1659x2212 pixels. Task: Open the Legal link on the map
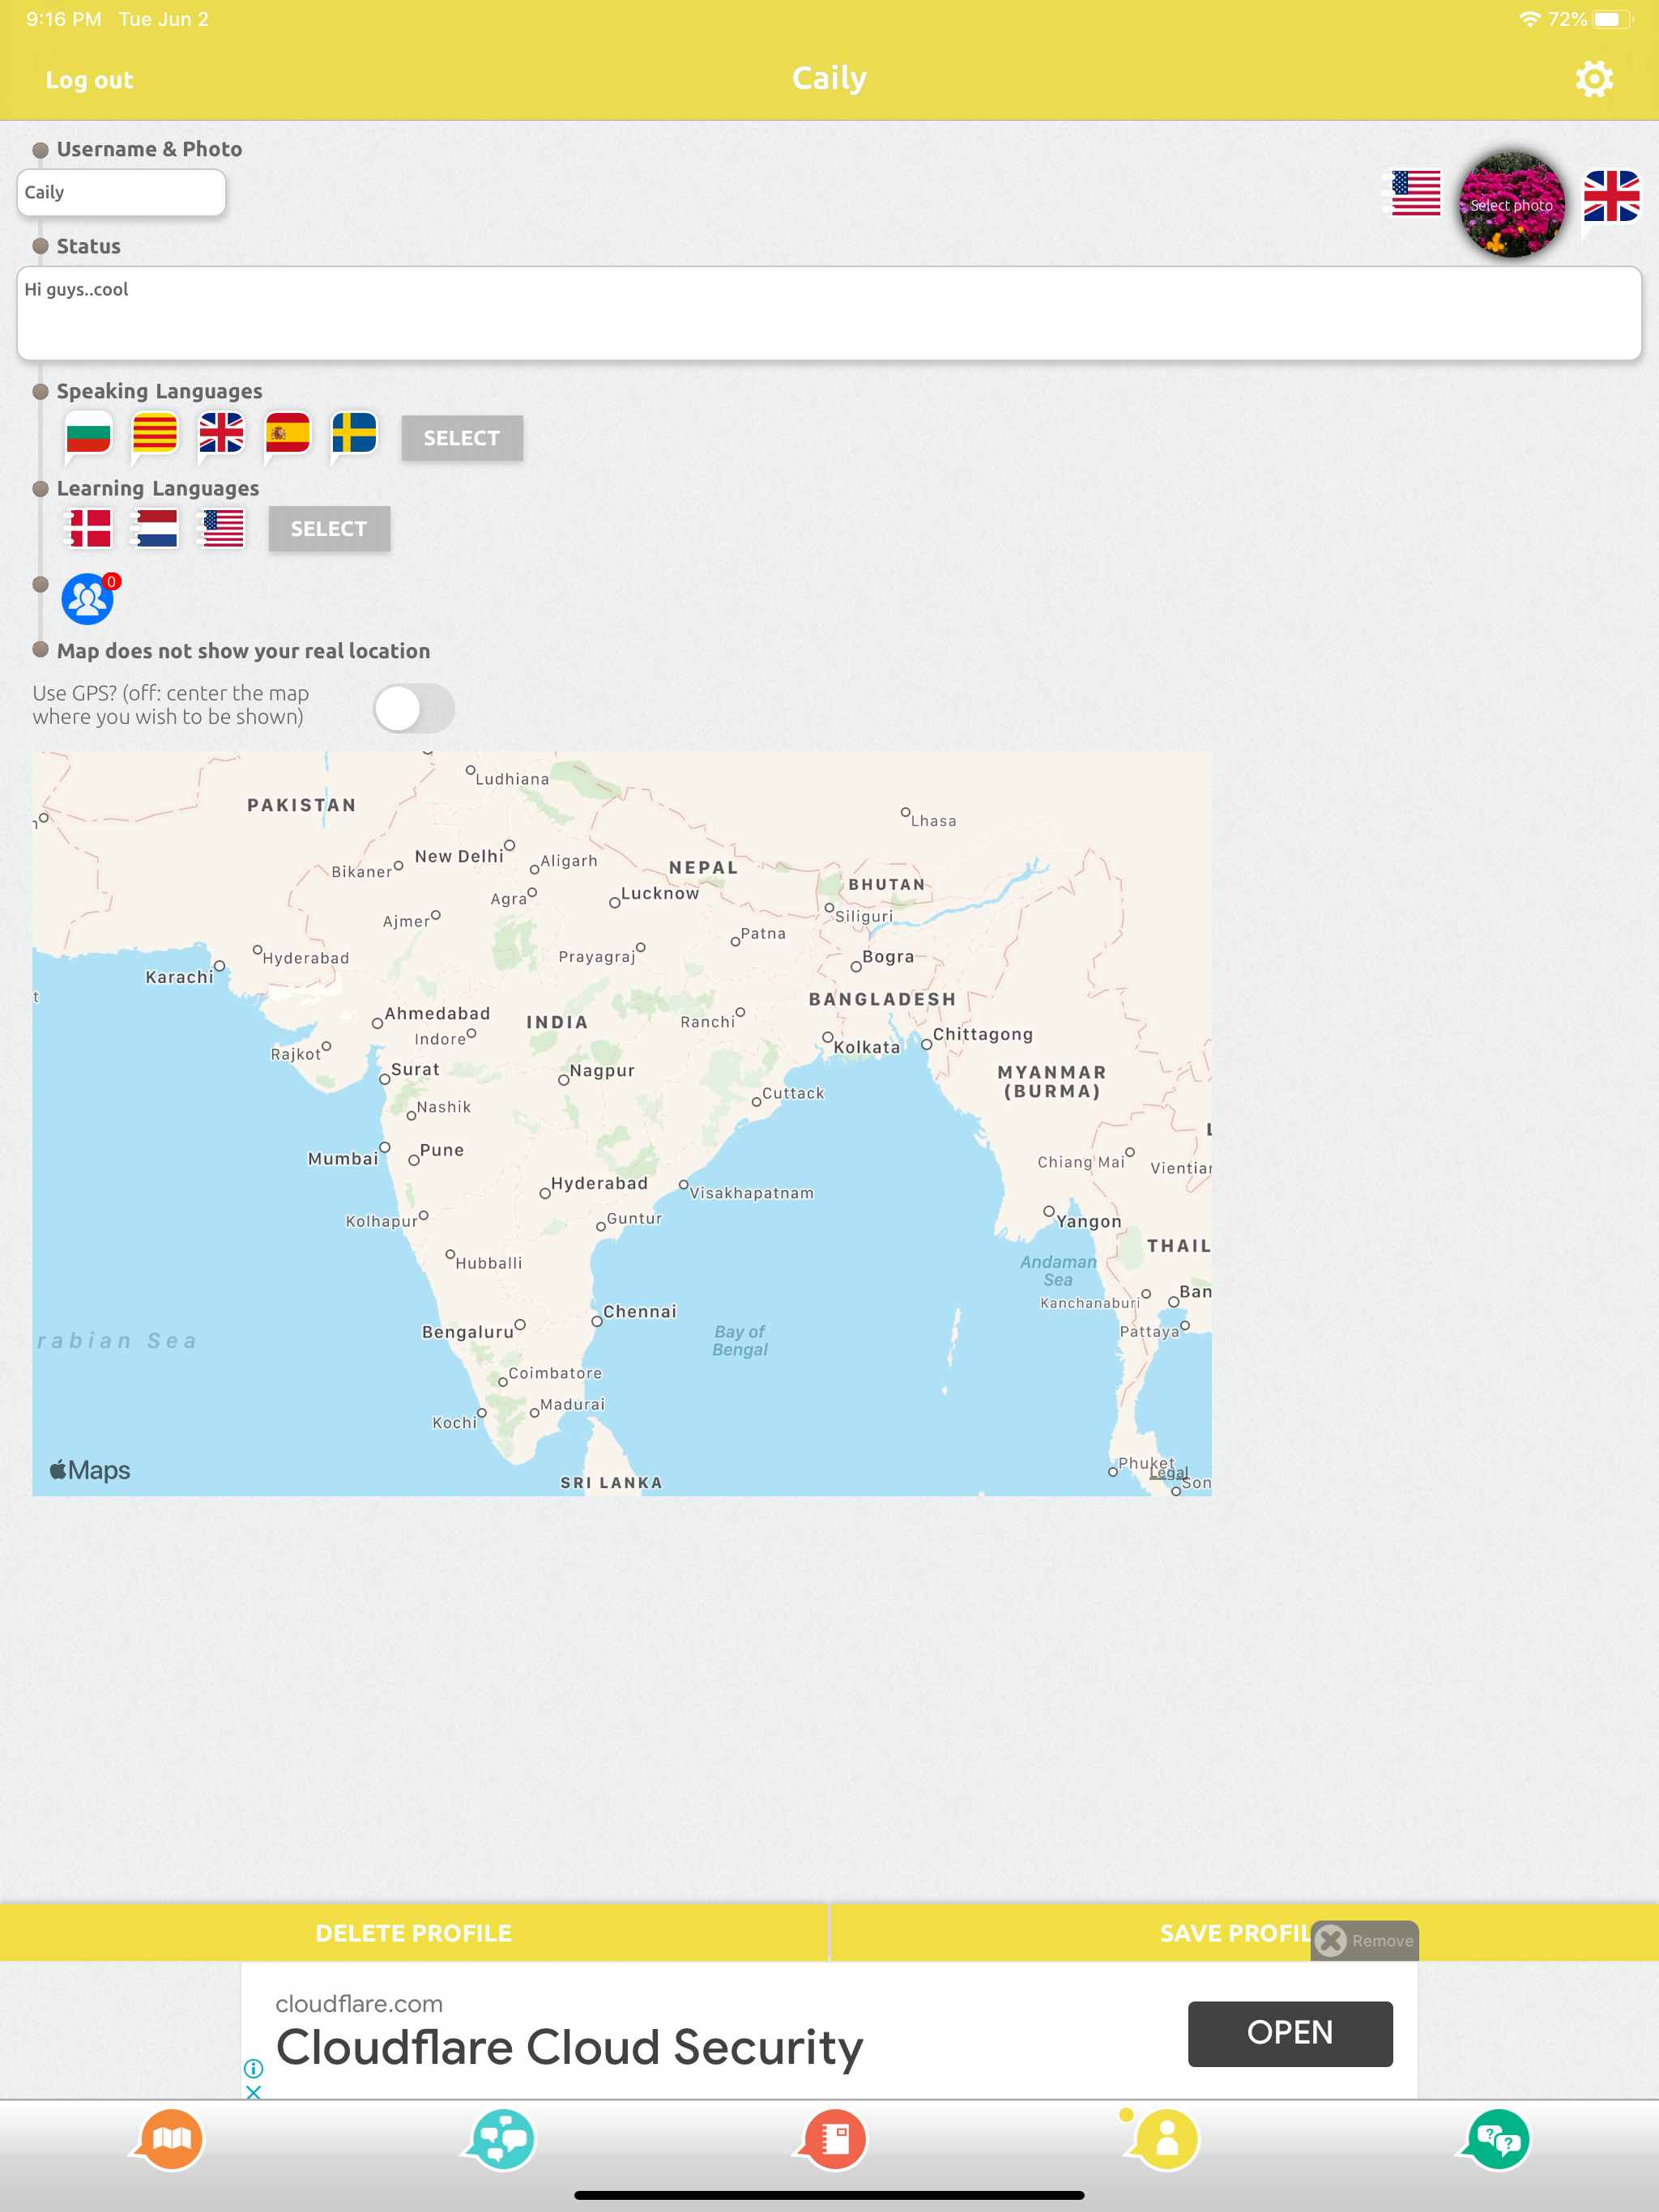[1168, 1472]
